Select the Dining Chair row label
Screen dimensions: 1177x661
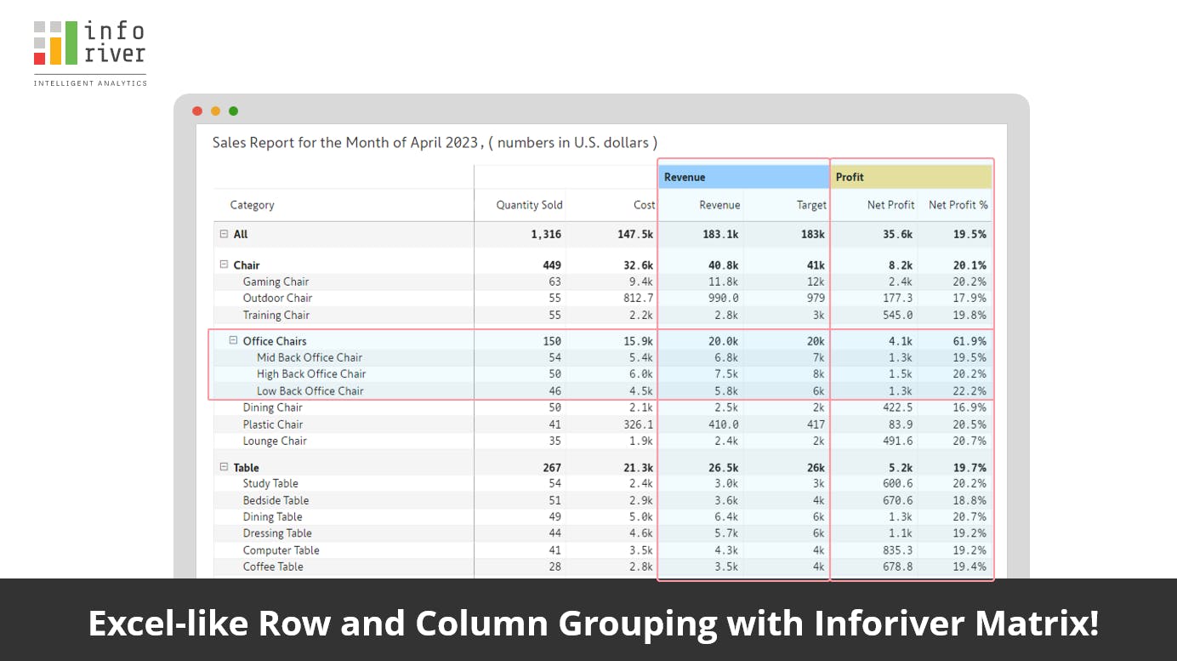point(272,407)
